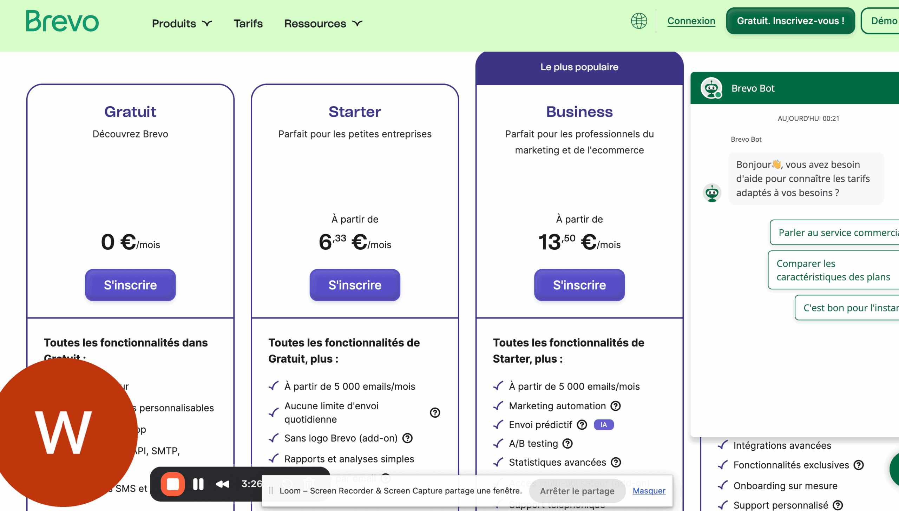Viewport: 899px width, 511px height.
Task: Choose 'Comparer les caractéristiques des plans' chat option
Action: [x=833, y=270]
